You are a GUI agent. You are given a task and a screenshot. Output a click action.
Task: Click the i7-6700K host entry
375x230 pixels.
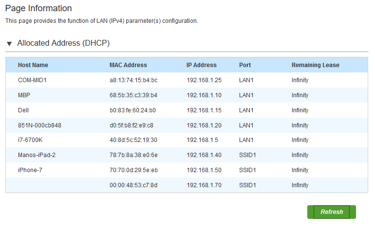[x=30, y=140]
